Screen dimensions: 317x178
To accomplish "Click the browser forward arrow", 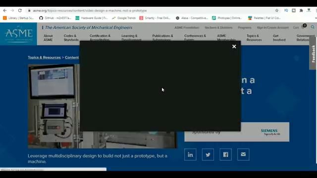I will pos(12,10).
